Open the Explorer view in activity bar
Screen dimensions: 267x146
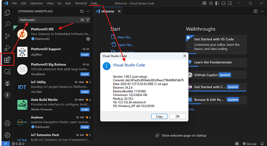[7, 13]
